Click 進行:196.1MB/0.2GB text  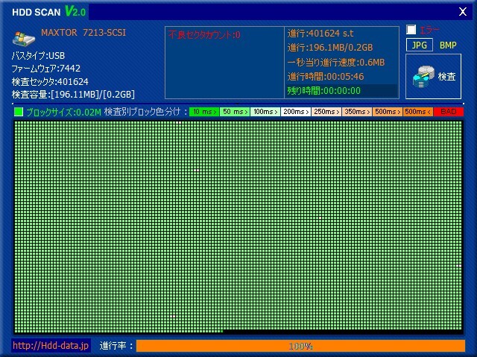point(330,48)
